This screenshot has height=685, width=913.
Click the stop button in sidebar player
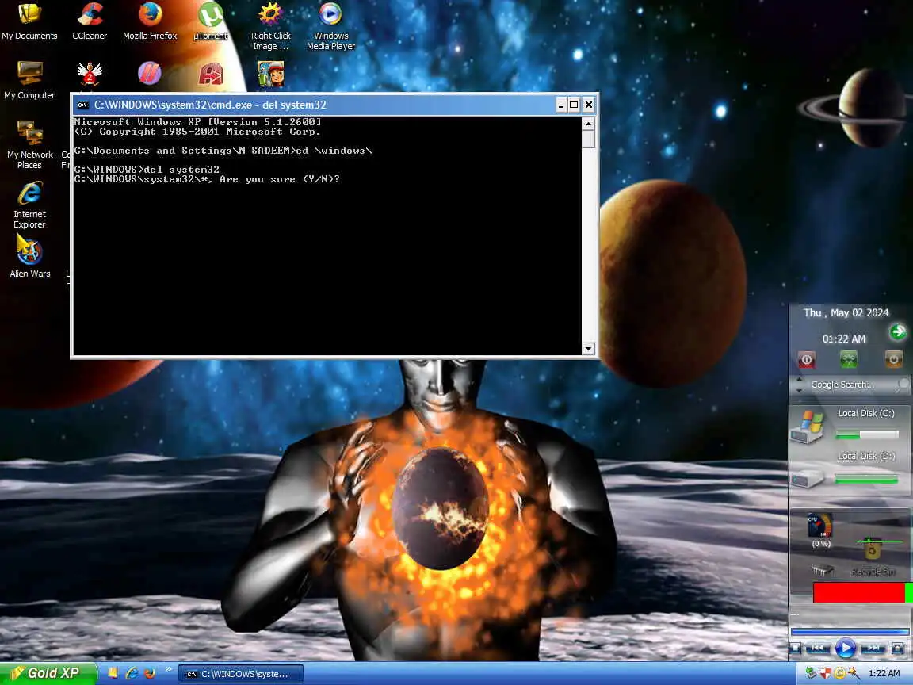[x=796, y=648]
